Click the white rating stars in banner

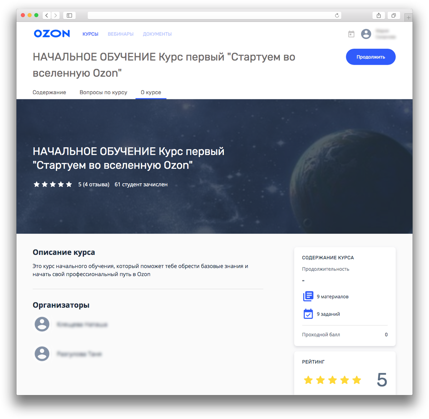53,184
